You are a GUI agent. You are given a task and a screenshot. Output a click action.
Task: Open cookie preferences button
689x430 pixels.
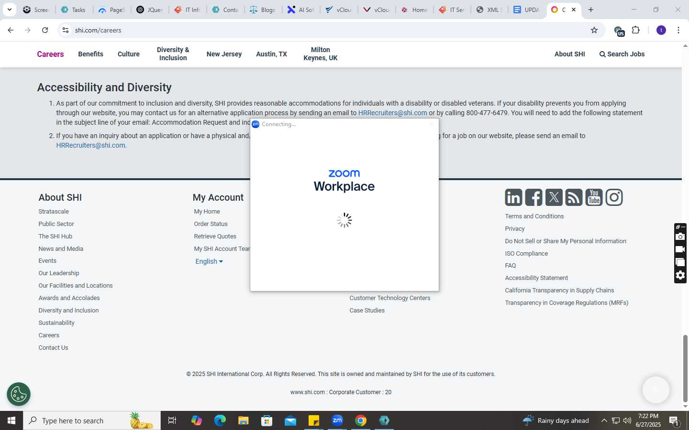(19, 394)
